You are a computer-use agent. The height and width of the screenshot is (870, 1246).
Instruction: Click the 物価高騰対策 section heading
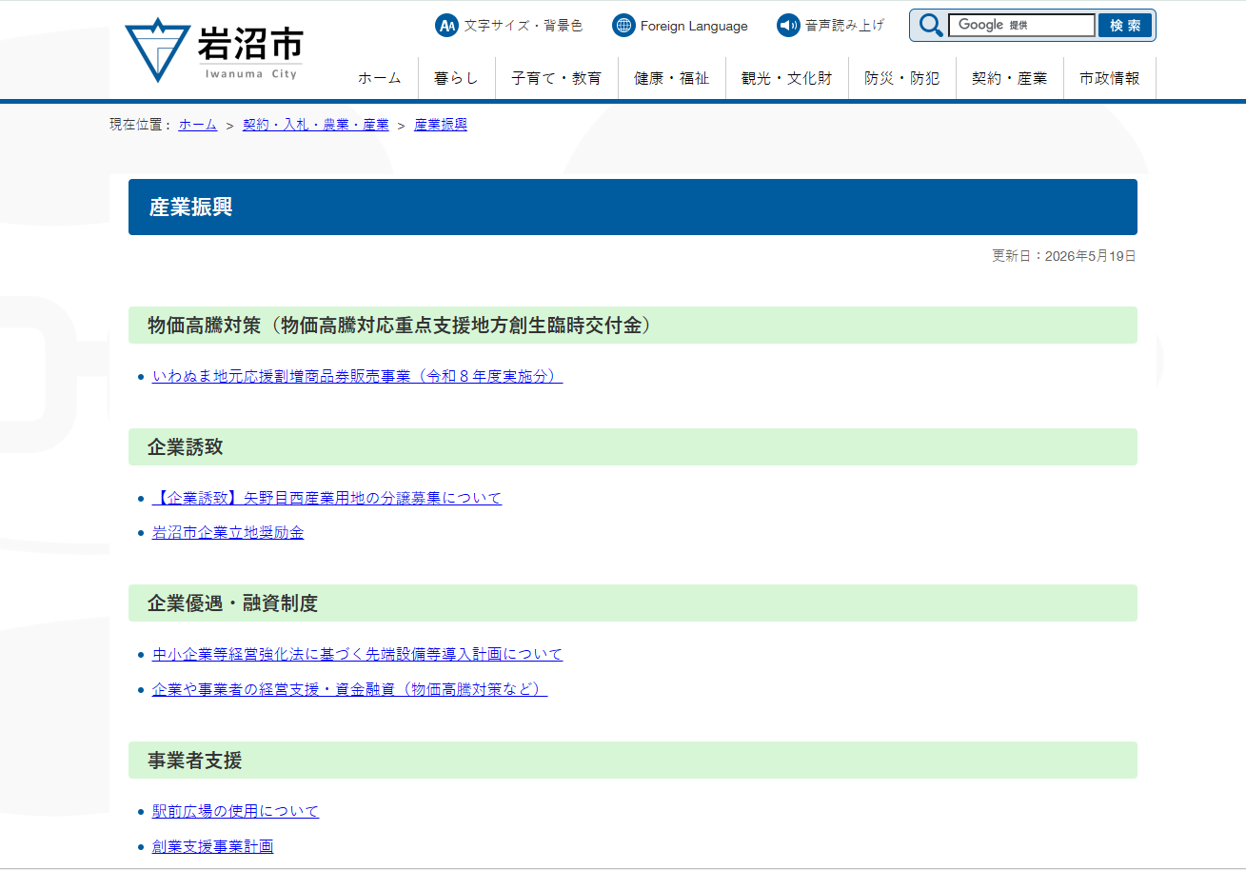pyautogui.click(x=633, y=325)
